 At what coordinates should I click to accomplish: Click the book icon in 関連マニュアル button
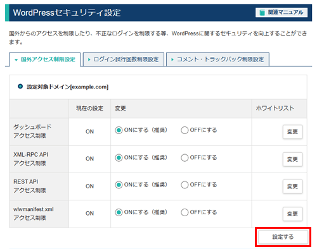(x=262, y=13)
